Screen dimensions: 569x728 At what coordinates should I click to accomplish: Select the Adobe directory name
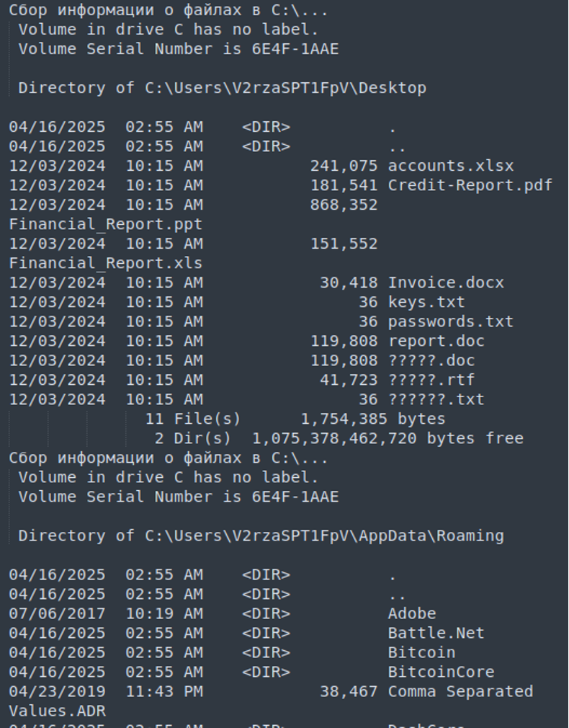(x=412, y=613)
